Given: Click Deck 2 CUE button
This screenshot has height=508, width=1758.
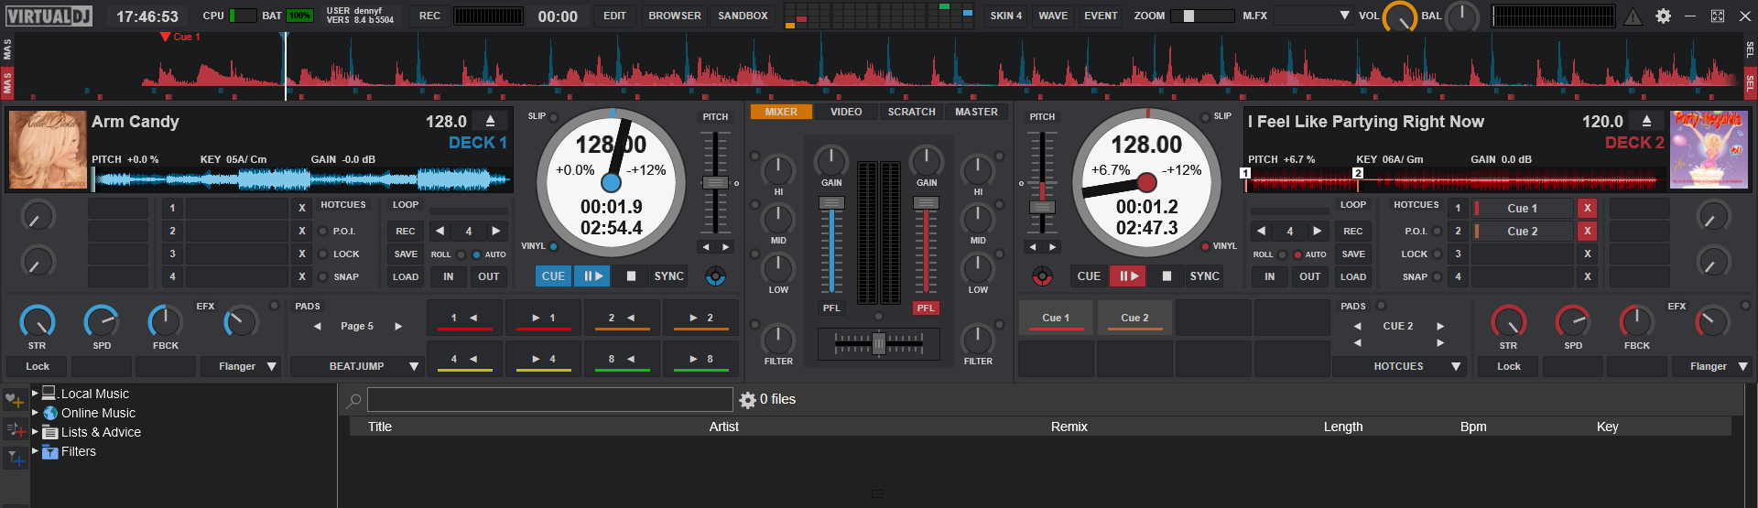Looking at the screenshot, I should click(x=1089, y=276).
